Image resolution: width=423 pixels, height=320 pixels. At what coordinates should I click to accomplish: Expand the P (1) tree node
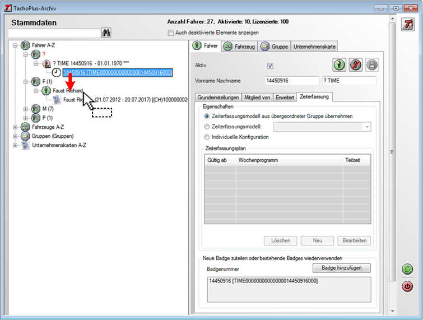[25, 118]
